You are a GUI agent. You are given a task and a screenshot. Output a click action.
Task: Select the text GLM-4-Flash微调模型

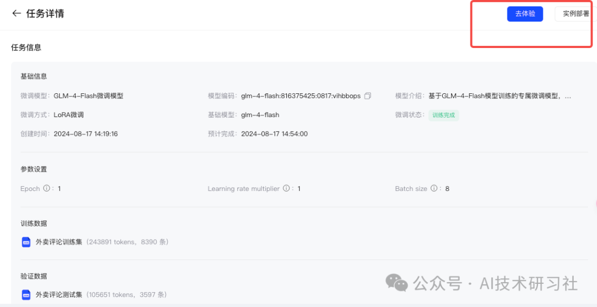click(88, 96)
